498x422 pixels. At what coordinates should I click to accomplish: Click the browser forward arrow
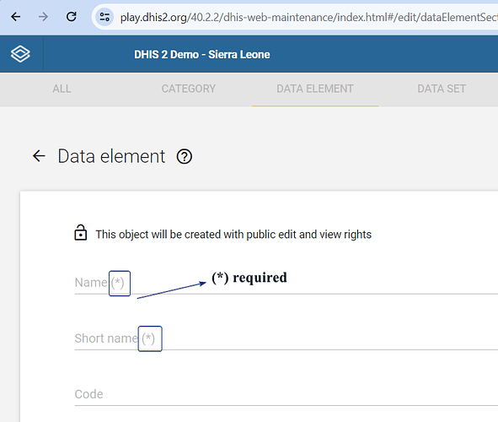[43, 17]
